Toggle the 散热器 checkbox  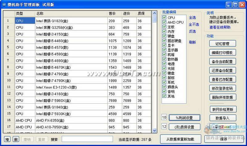[x=164, y=59]
